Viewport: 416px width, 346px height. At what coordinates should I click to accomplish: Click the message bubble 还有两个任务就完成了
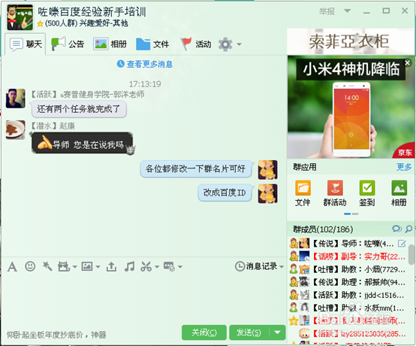coord(79,109)
